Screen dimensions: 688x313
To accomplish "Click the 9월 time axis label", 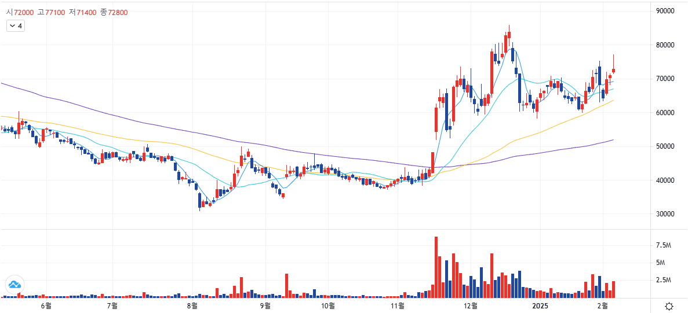I will coord(264,305).
